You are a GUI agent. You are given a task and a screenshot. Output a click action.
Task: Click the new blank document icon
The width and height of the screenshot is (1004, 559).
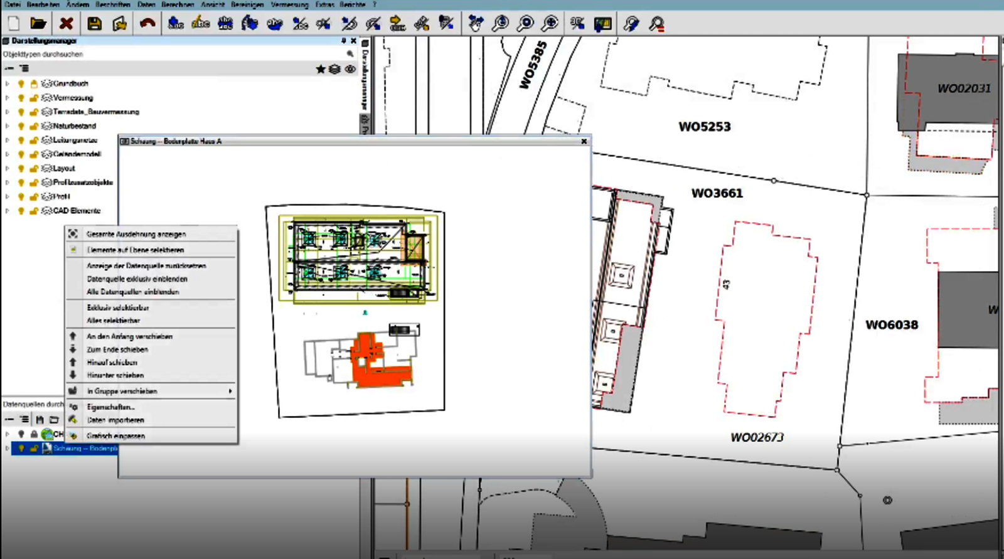pos(14,24)
